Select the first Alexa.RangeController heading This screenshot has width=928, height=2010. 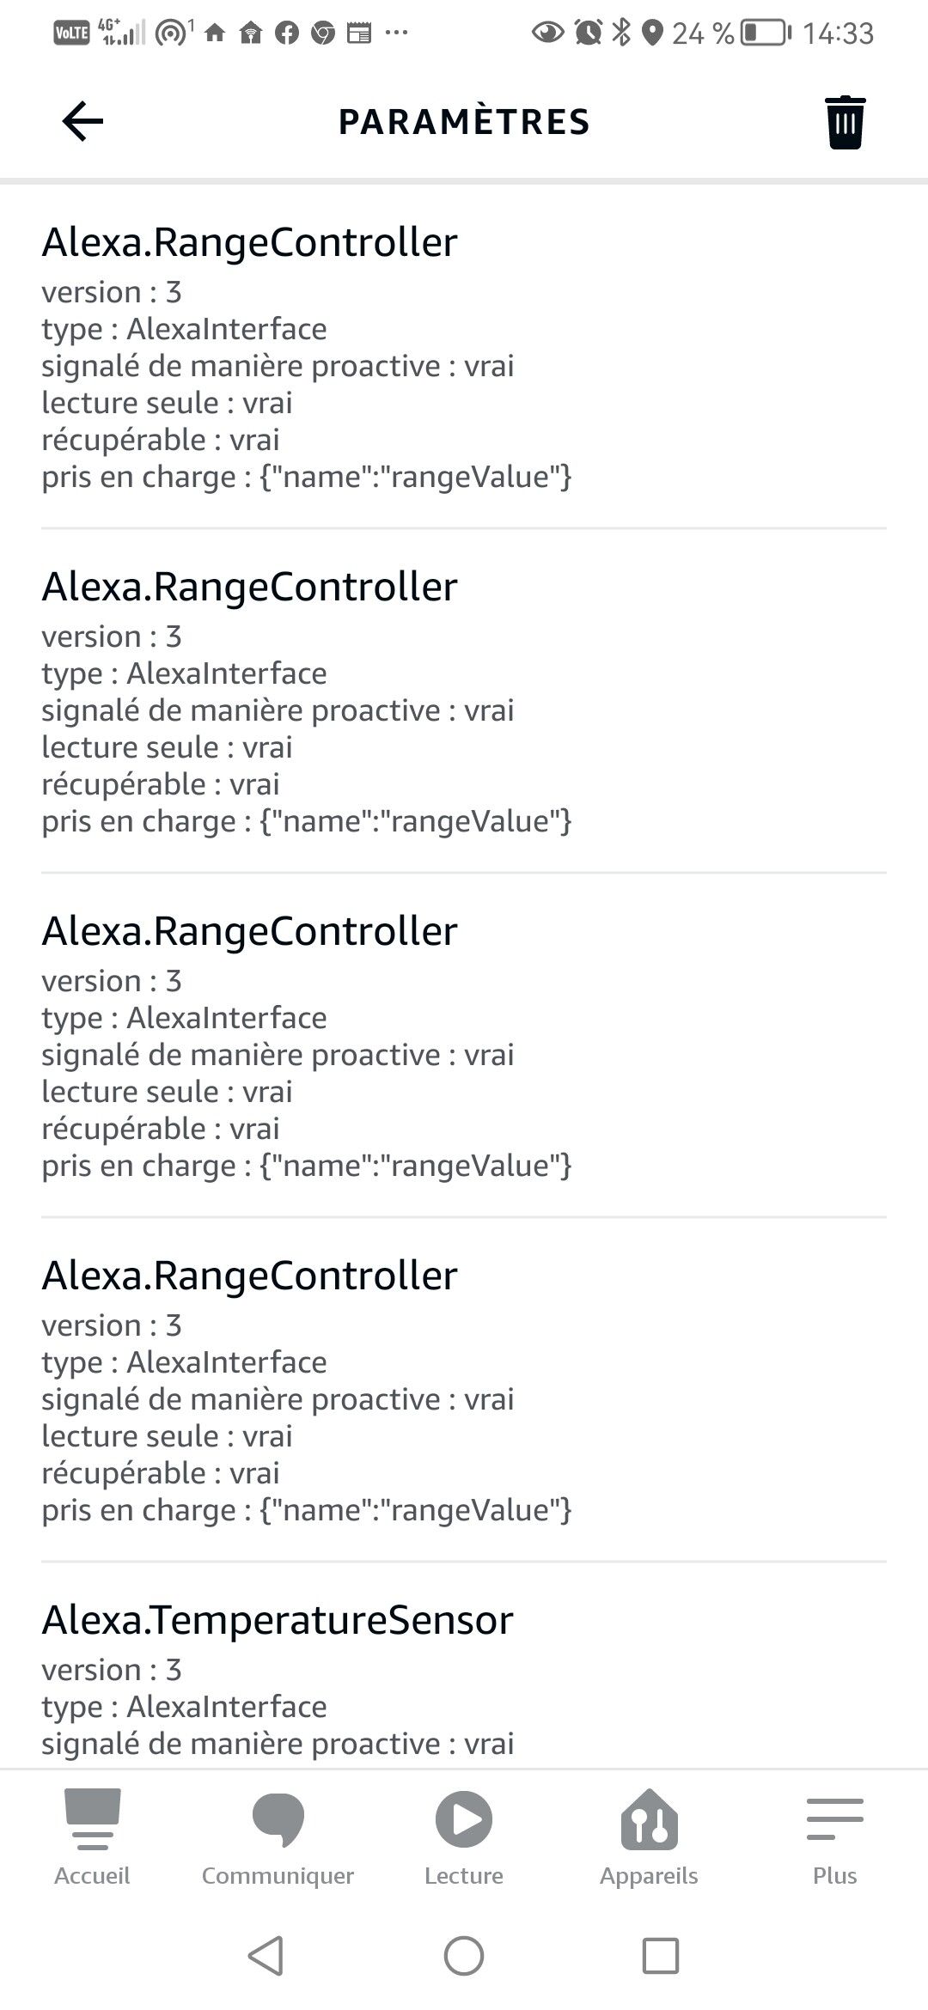(x=249, y=242)
